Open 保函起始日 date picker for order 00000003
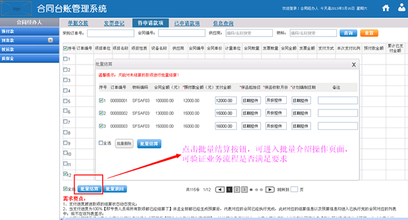408x220 pixels. tap(251, 126)
